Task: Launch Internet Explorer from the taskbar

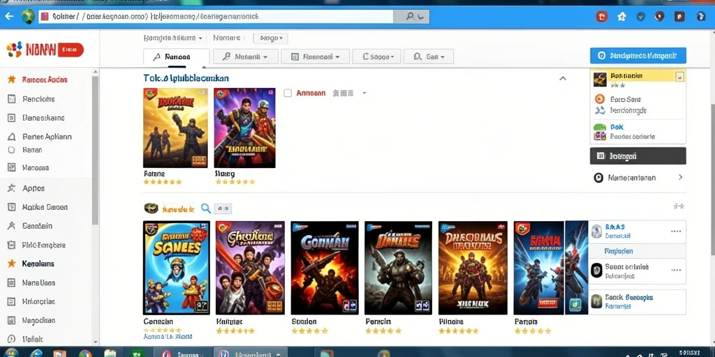Action: pyautogui.click(x=36, y=354)
